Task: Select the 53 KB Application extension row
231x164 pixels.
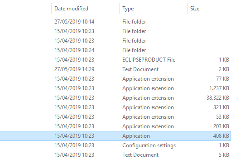Action: pos(115,117)
